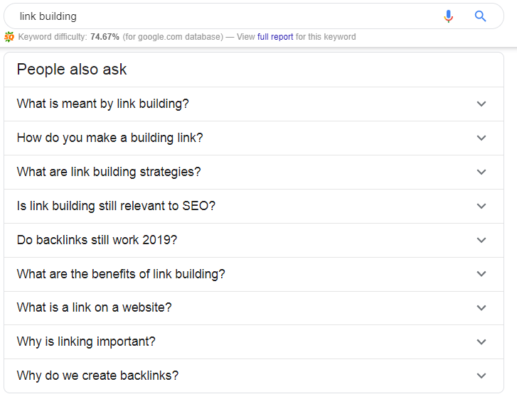Expand chevron for "Do backlinks still work 2019?"
Screen dimensions: 517x394
pos(481,240)
